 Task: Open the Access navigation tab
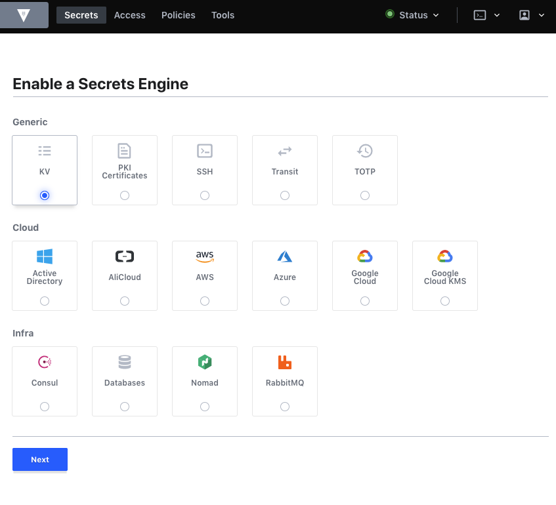coord(130,15)
